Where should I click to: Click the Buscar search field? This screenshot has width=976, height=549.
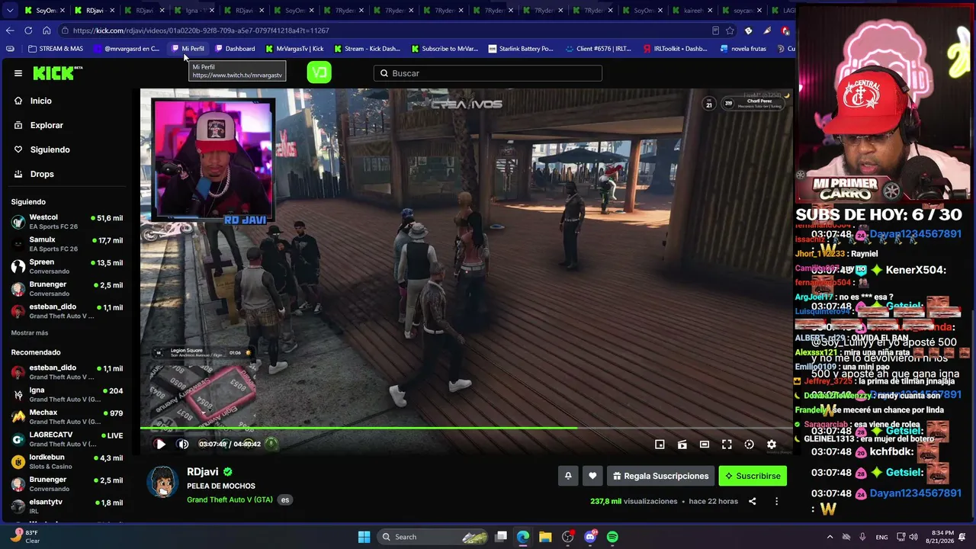(x=488, y=73)
